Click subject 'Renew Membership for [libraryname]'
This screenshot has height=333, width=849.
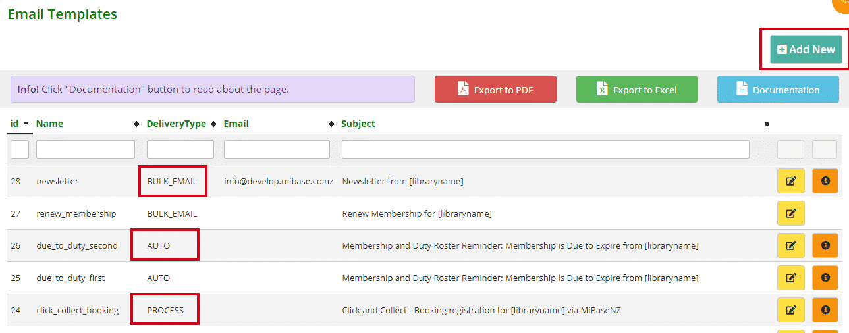click(x=417, y=213)
